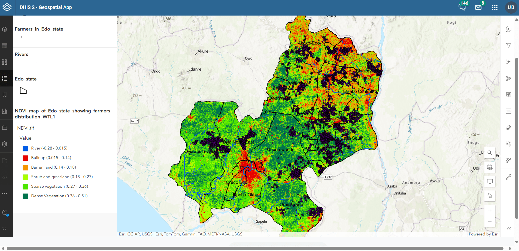Click the map search magnifier button
519x251 pixels.
(490, 153)
